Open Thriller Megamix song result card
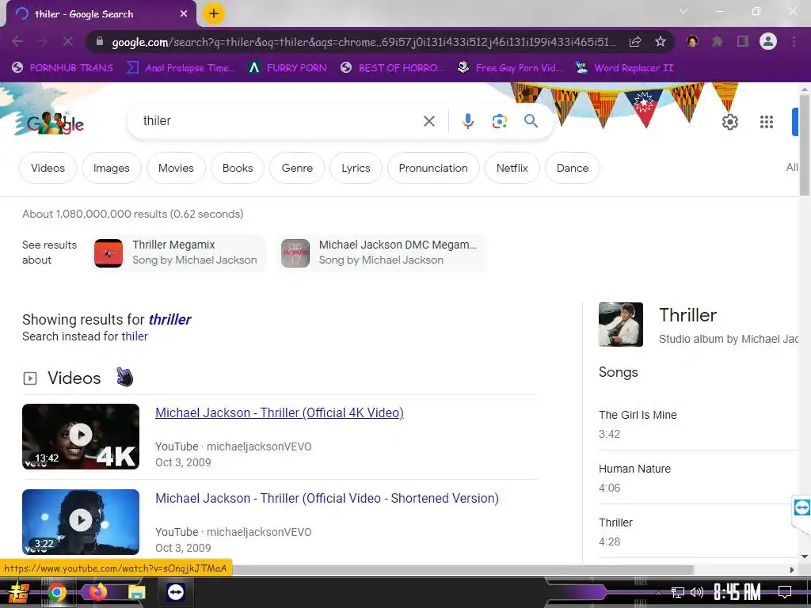This screenshot has width=811, height=608. pyautogui.click(x=180, y=253)
